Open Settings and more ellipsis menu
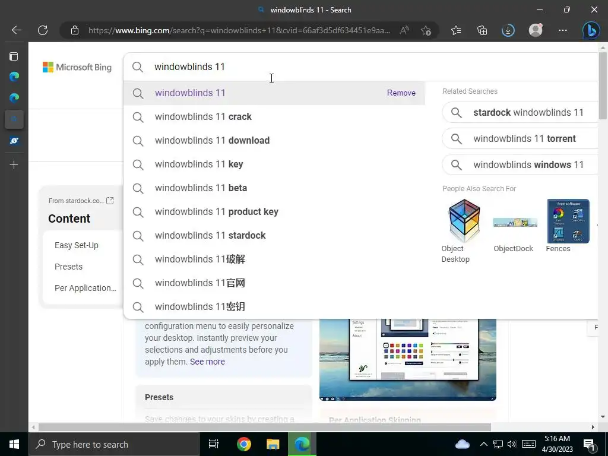608x456 pixels. pos(563,30)
